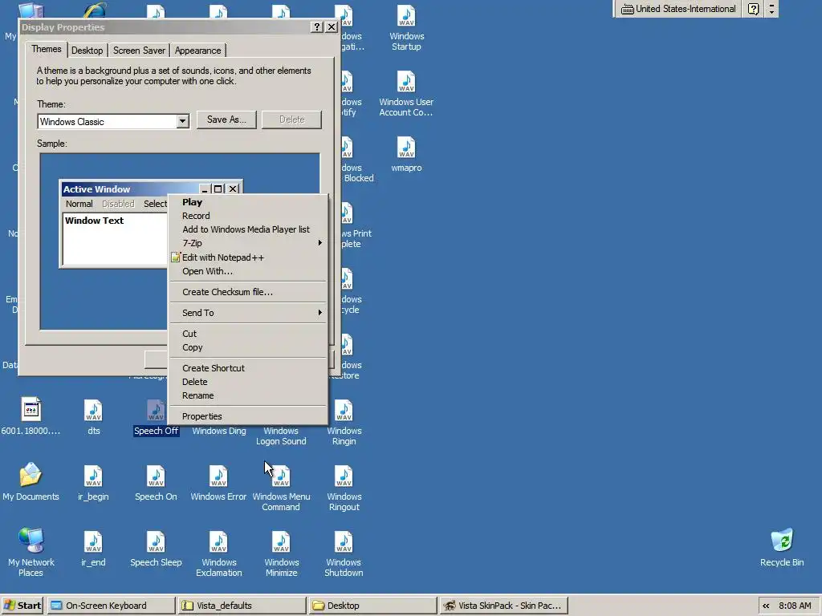This screenshot has width=822, height=616.
Task: Select the Speech Off WAV file icon
Action: (x=156, y=411)
